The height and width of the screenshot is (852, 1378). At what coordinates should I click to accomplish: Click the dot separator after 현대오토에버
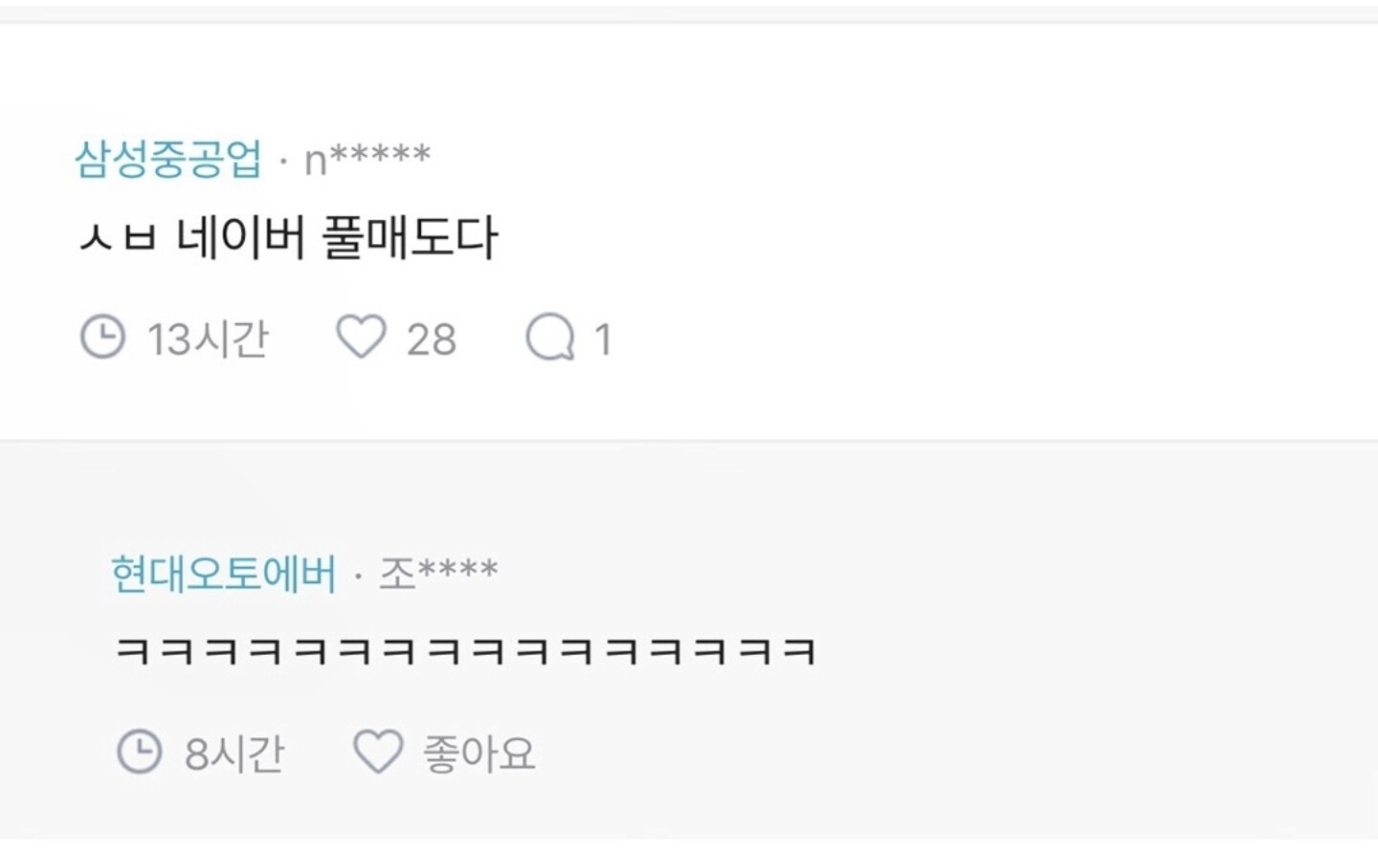click(x=358, y=576)
